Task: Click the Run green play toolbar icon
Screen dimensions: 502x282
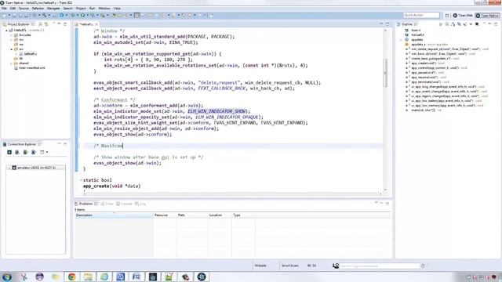Action: click(x=83, y=16)
